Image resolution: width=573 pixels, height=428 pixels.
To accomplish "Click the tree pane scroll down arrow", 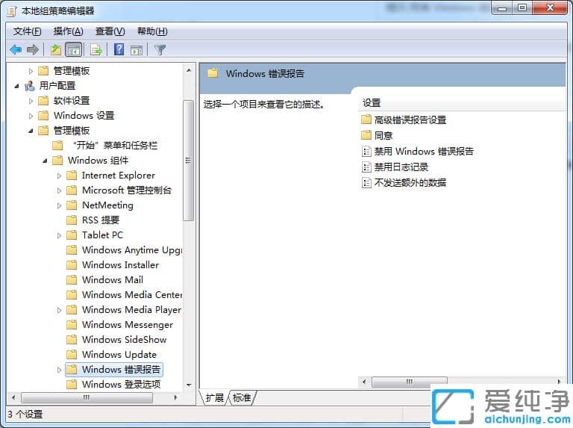I will (x=189, y=385).
